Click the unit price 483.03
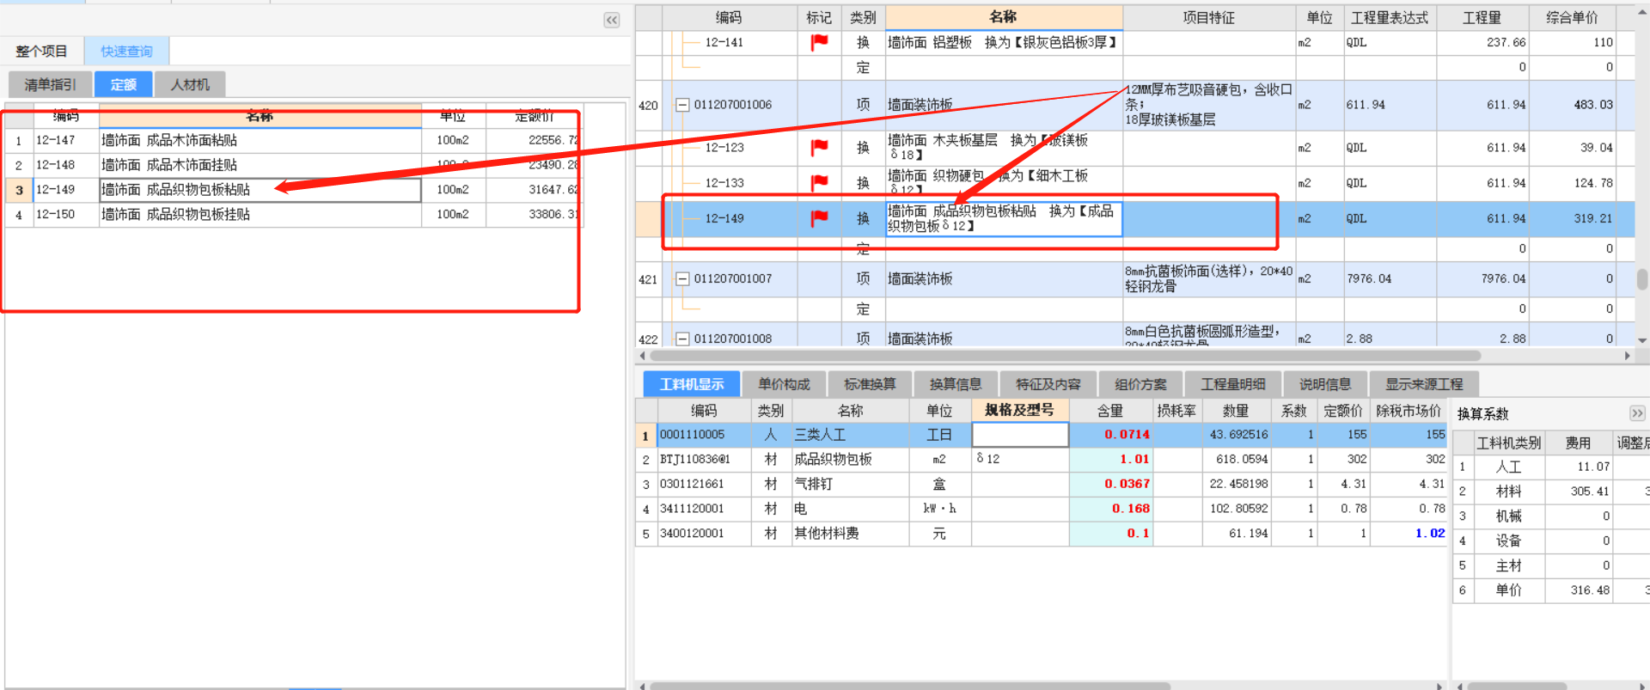This screenshot has width=1650, height=690. [1572, 105]
